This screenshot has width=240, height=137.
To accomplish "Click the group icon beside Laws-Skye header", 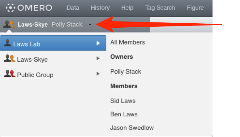I will tap(9, 24).
